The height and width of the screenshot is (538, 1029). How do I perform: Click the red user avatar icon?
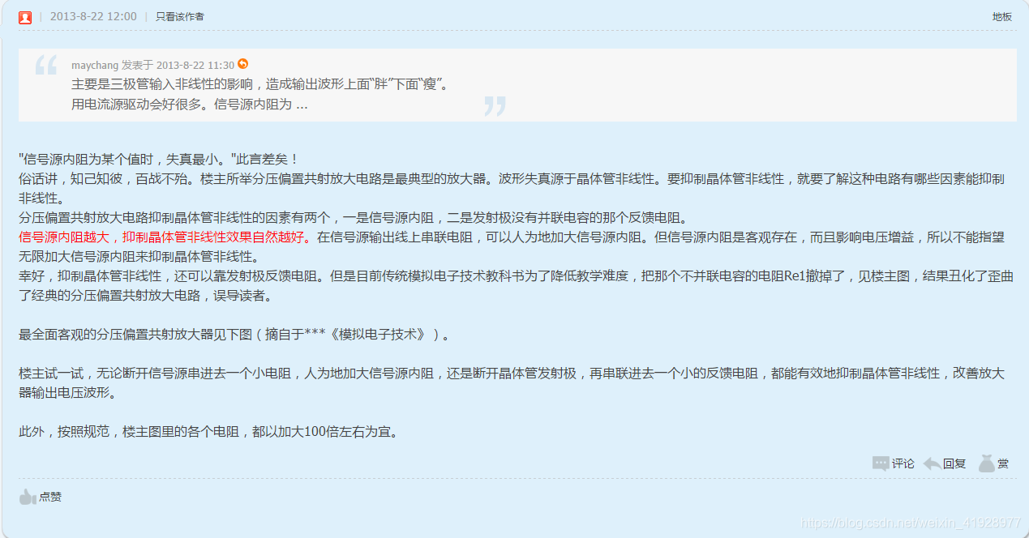(25, 17)
